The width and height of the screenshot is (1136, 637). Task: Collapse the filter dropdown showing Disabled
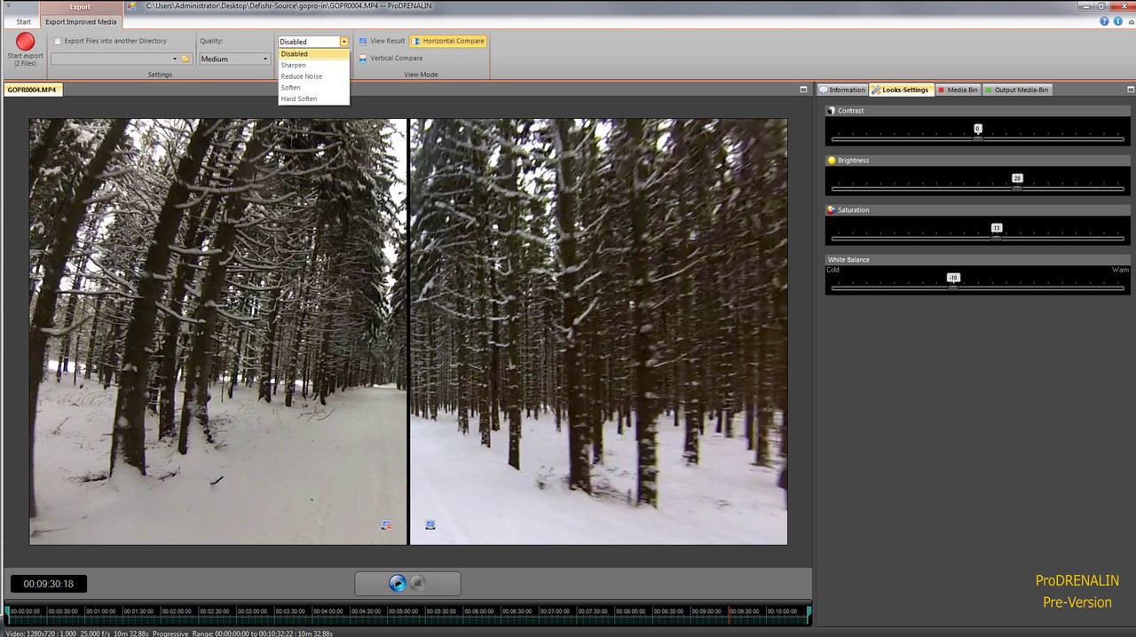coord(344,42)
